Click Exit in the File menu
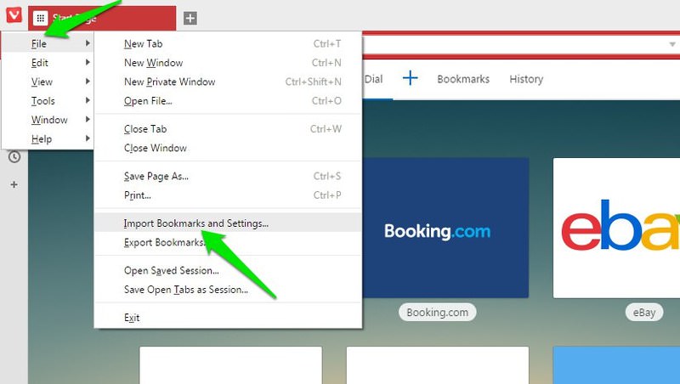The image size is (680, 384). coord(228,318)
